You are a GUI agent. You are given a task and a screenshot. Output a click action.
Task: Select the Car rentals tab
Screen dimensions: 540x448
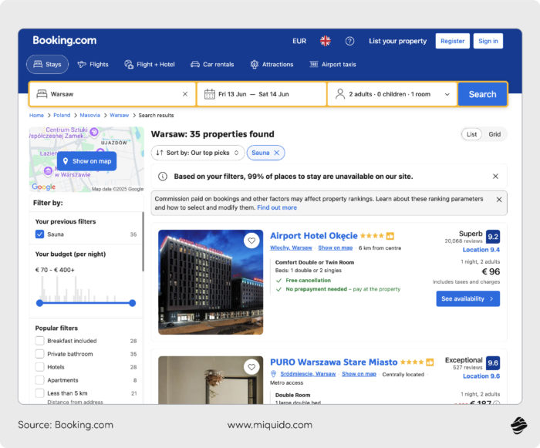212,65
